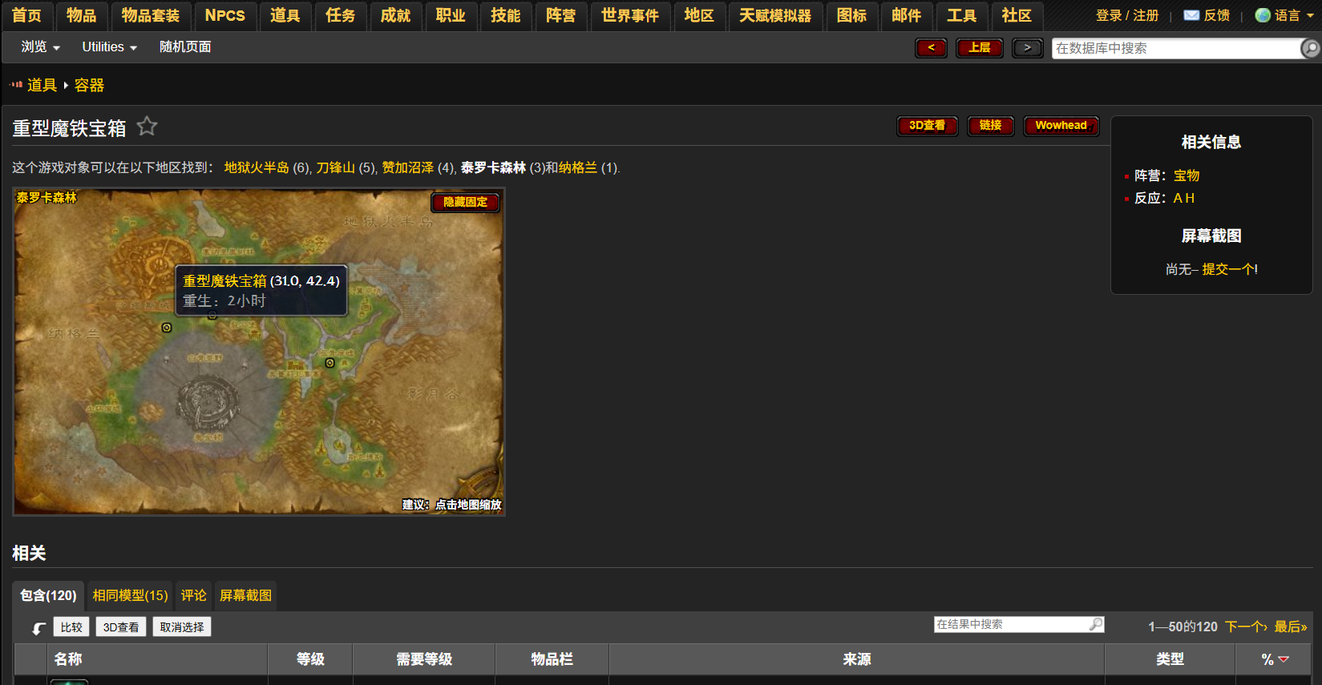Open the 物品 items menu

(x=82, y=15)
